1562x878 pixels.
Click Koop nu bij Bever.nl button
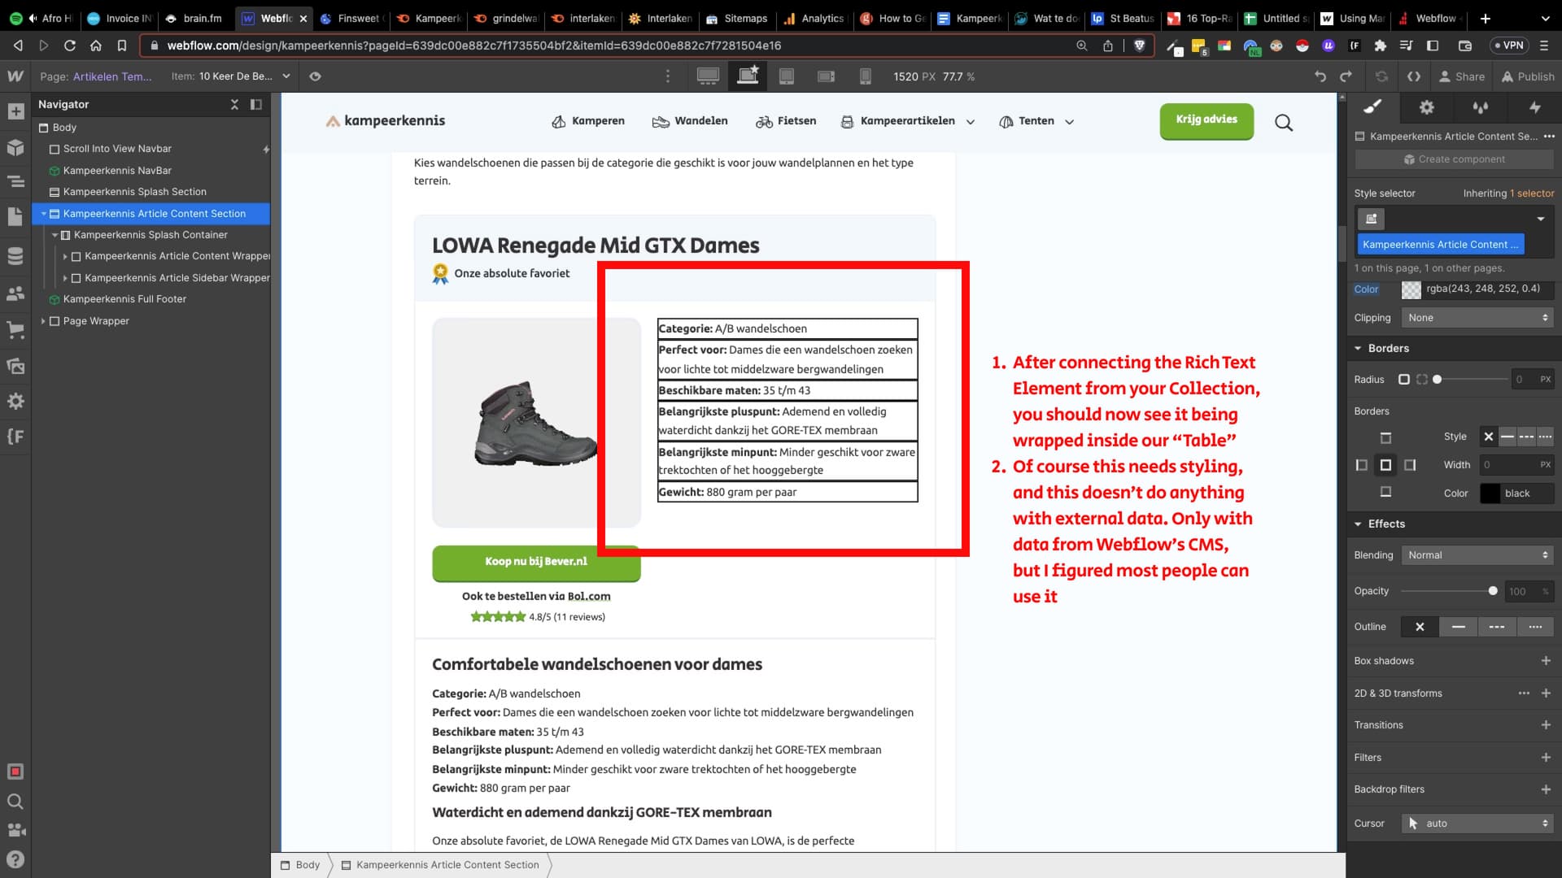click(x=536, y=563)
